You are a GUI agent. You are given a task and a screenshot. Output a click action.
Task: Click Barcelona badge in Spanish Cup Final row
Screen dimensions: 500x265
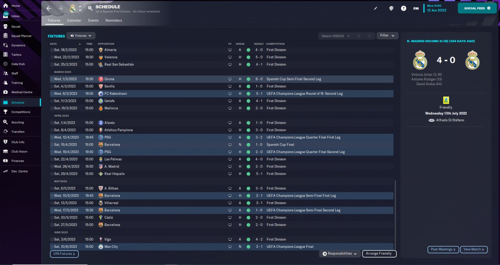(101, 144)
